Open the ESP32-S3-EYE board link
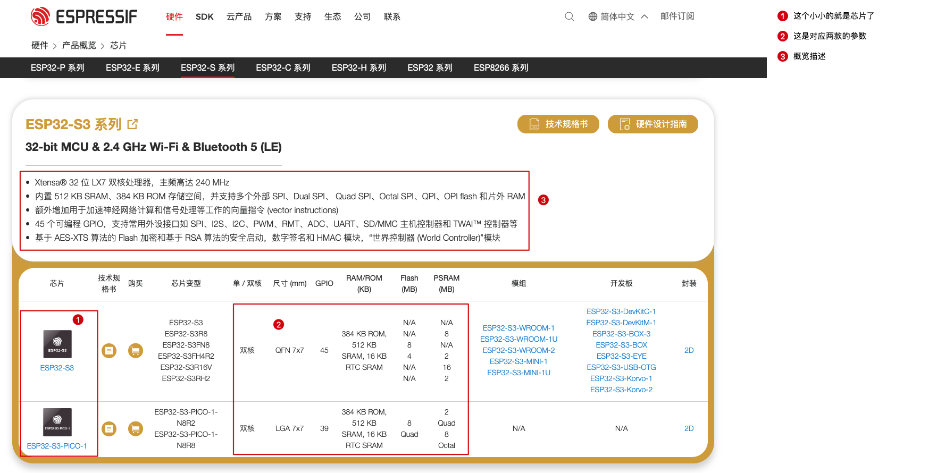Image resolution: width=937 pixels, height=473 pixels. (x=622, y=356)
